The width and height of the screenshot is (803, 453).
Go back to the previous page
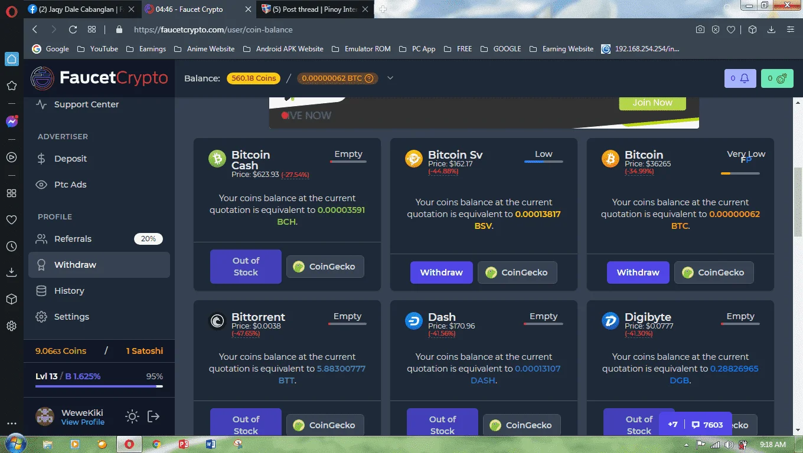click(35, 29)
